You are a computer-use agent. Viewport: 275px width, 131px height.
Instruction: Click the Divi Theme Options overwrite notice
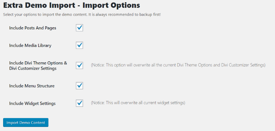point(178,65)
